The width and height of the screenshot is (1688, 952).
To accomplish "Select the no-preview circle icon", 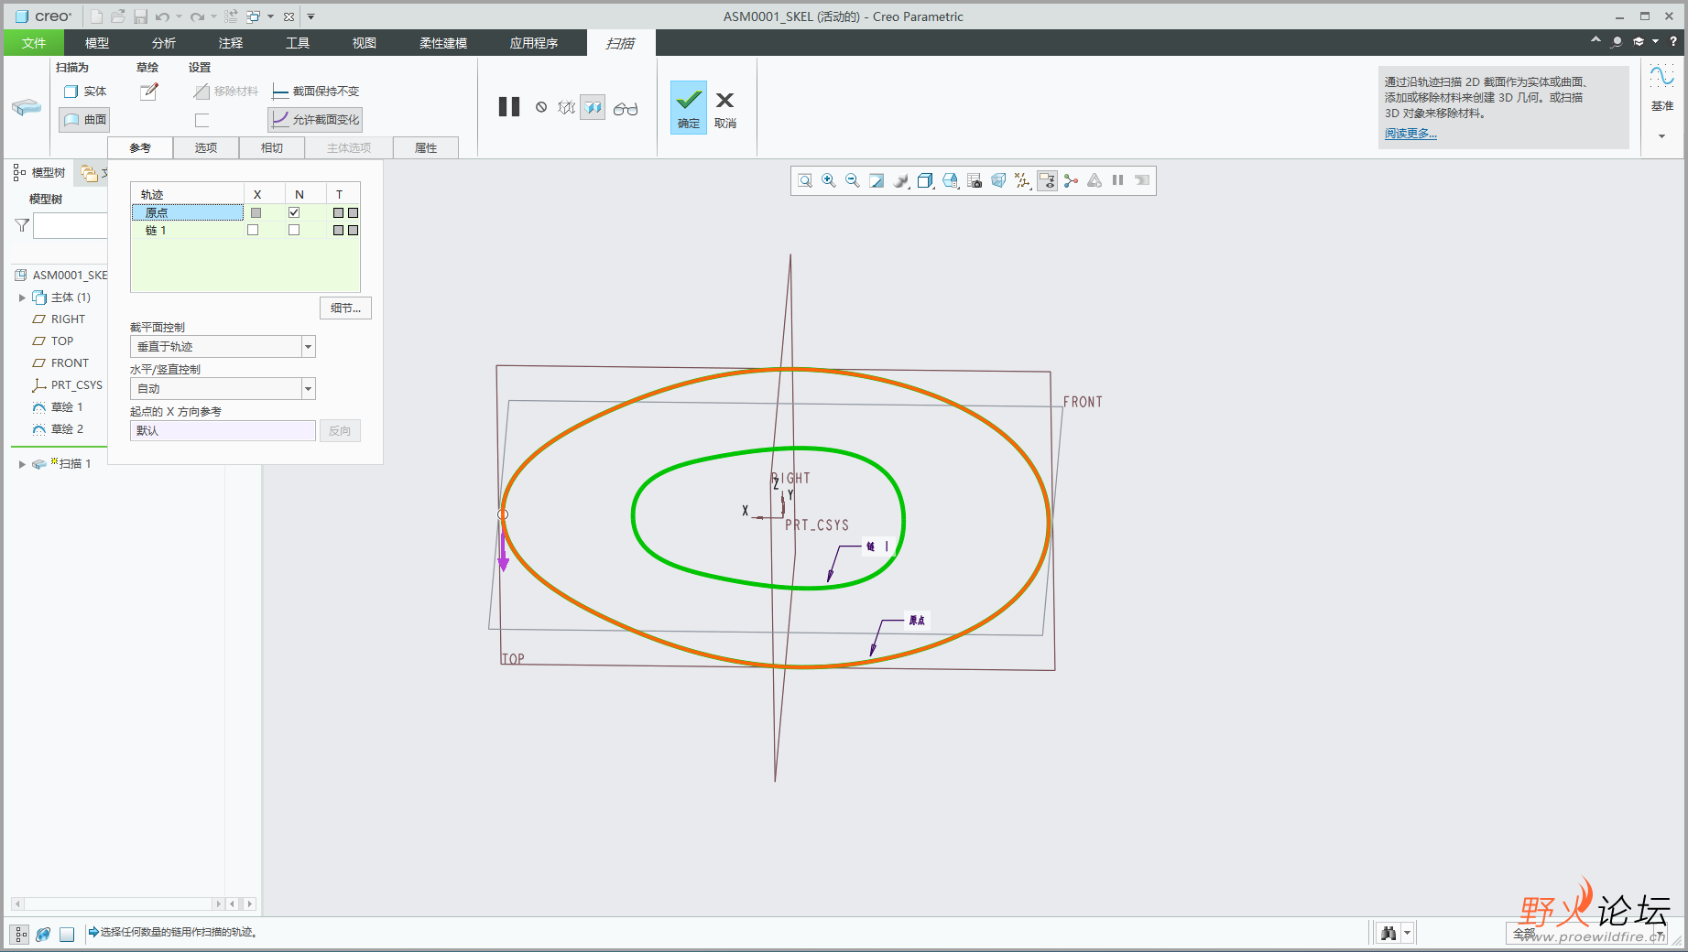I will coord(541,107).
